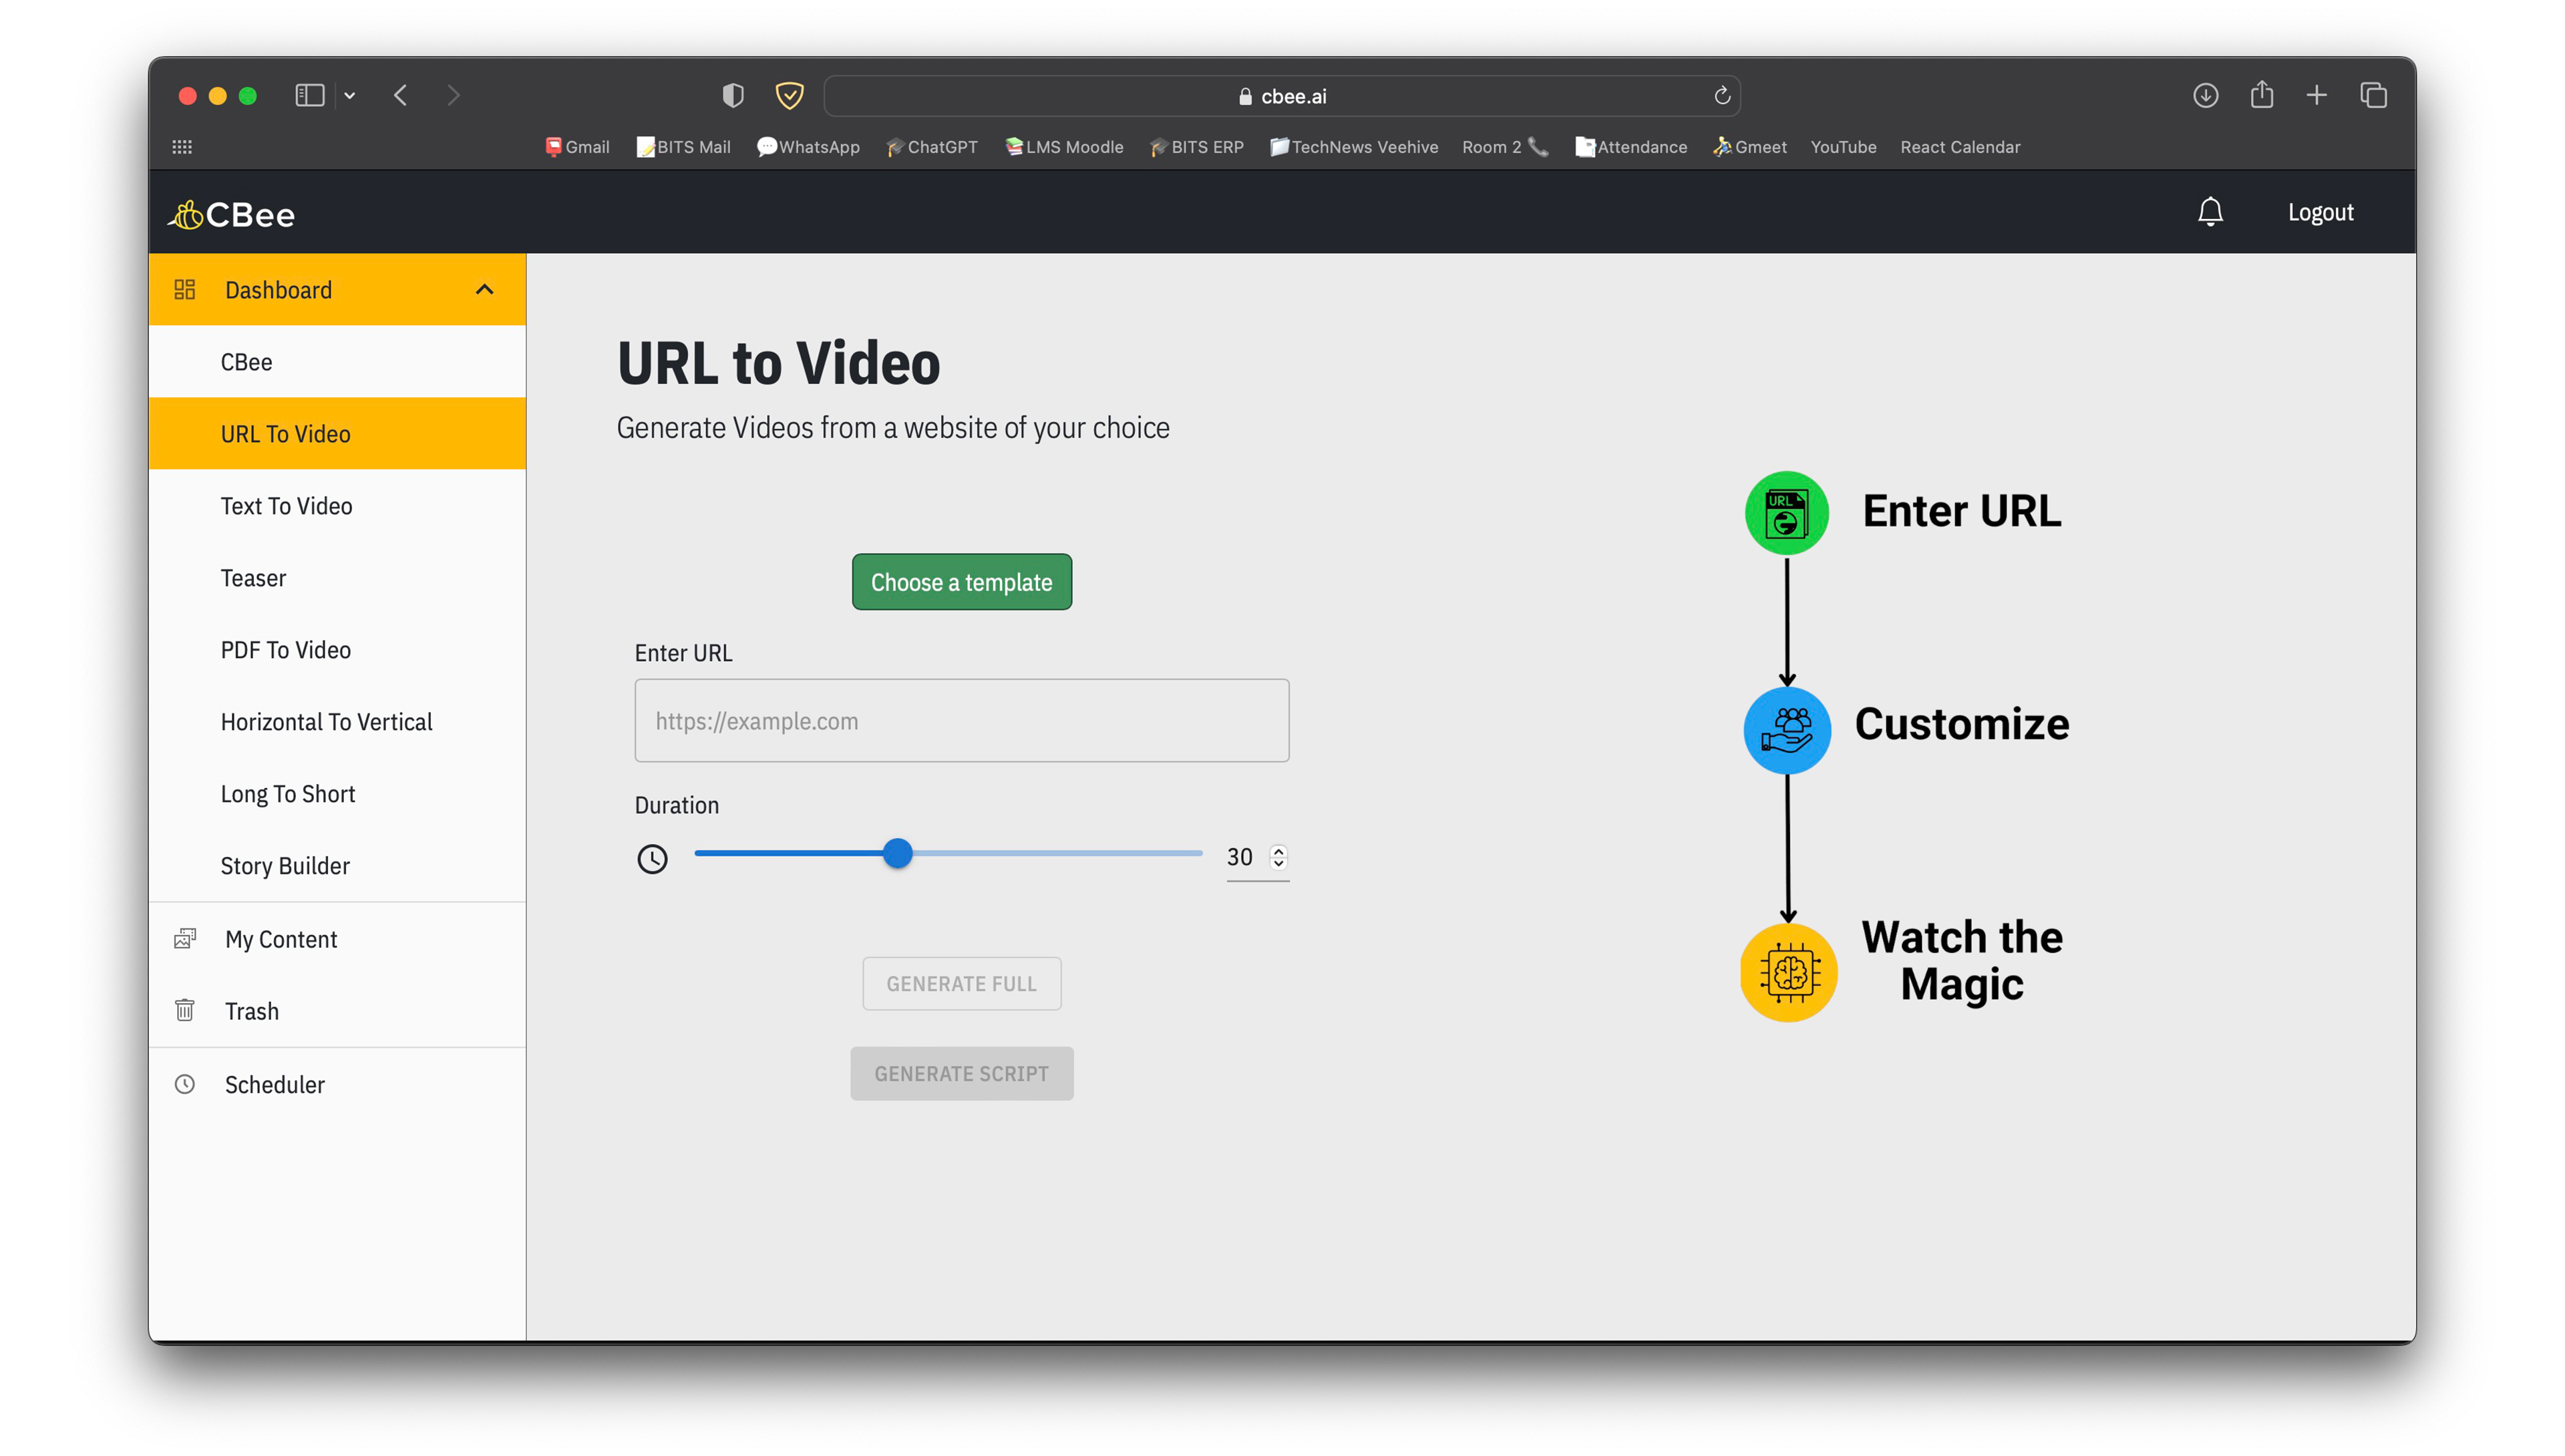
Task: Open the Safari downloads icon
Action: tap(2205, 95)
